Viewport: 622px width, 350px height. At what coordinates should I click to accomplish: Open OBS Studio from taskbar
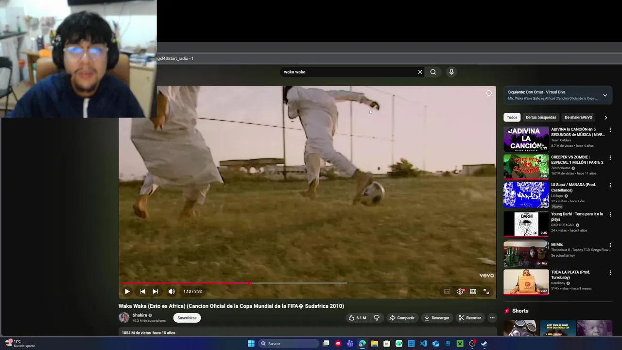[x=472, y=344]
